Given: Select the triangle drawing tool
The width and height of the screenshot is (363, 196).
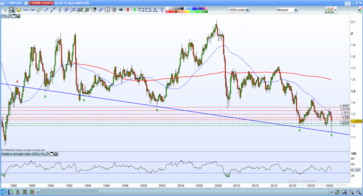Looking at the screenshot, I should tap(155, 10).
